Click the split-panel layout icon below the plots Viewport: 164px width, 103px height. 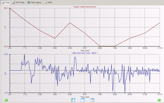(73, 100)
